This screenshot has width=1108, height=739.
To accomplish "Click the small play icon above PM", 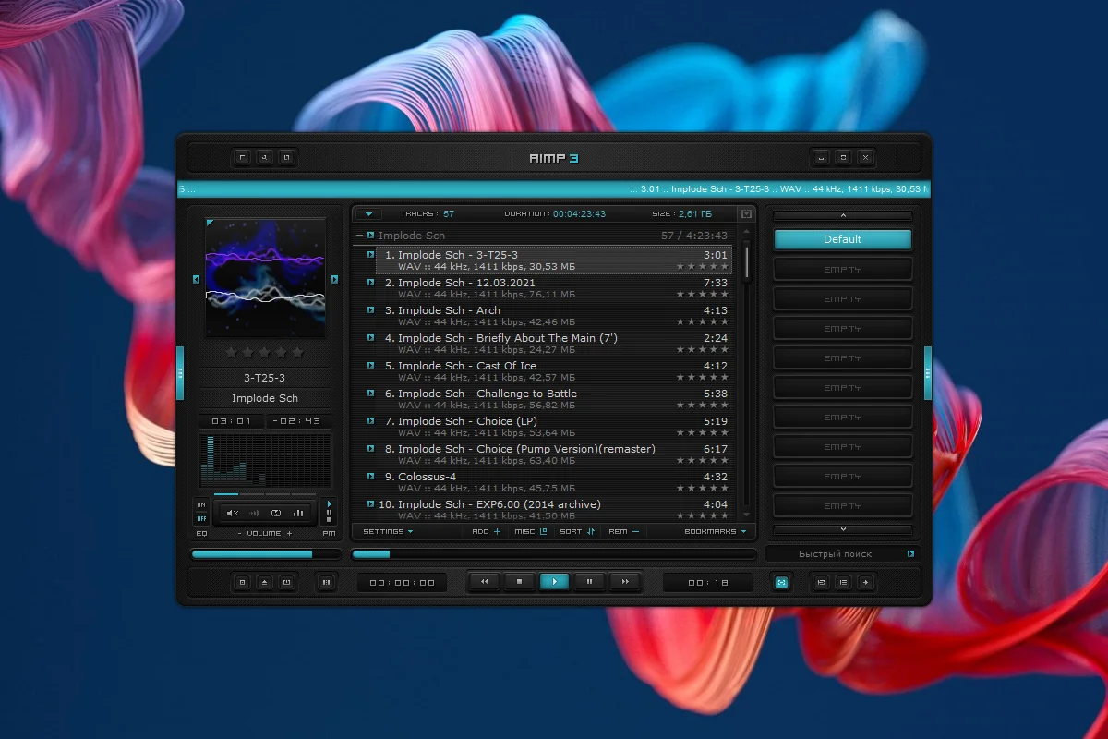I will click(x=329, y=505).
